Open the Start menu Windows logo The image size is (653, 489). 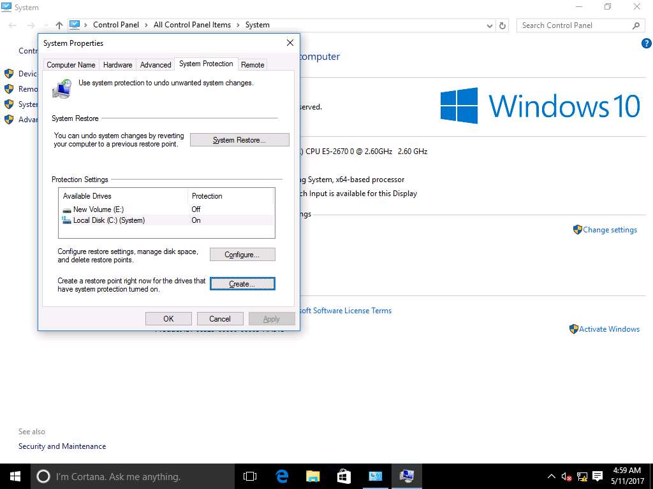[15, 476]
